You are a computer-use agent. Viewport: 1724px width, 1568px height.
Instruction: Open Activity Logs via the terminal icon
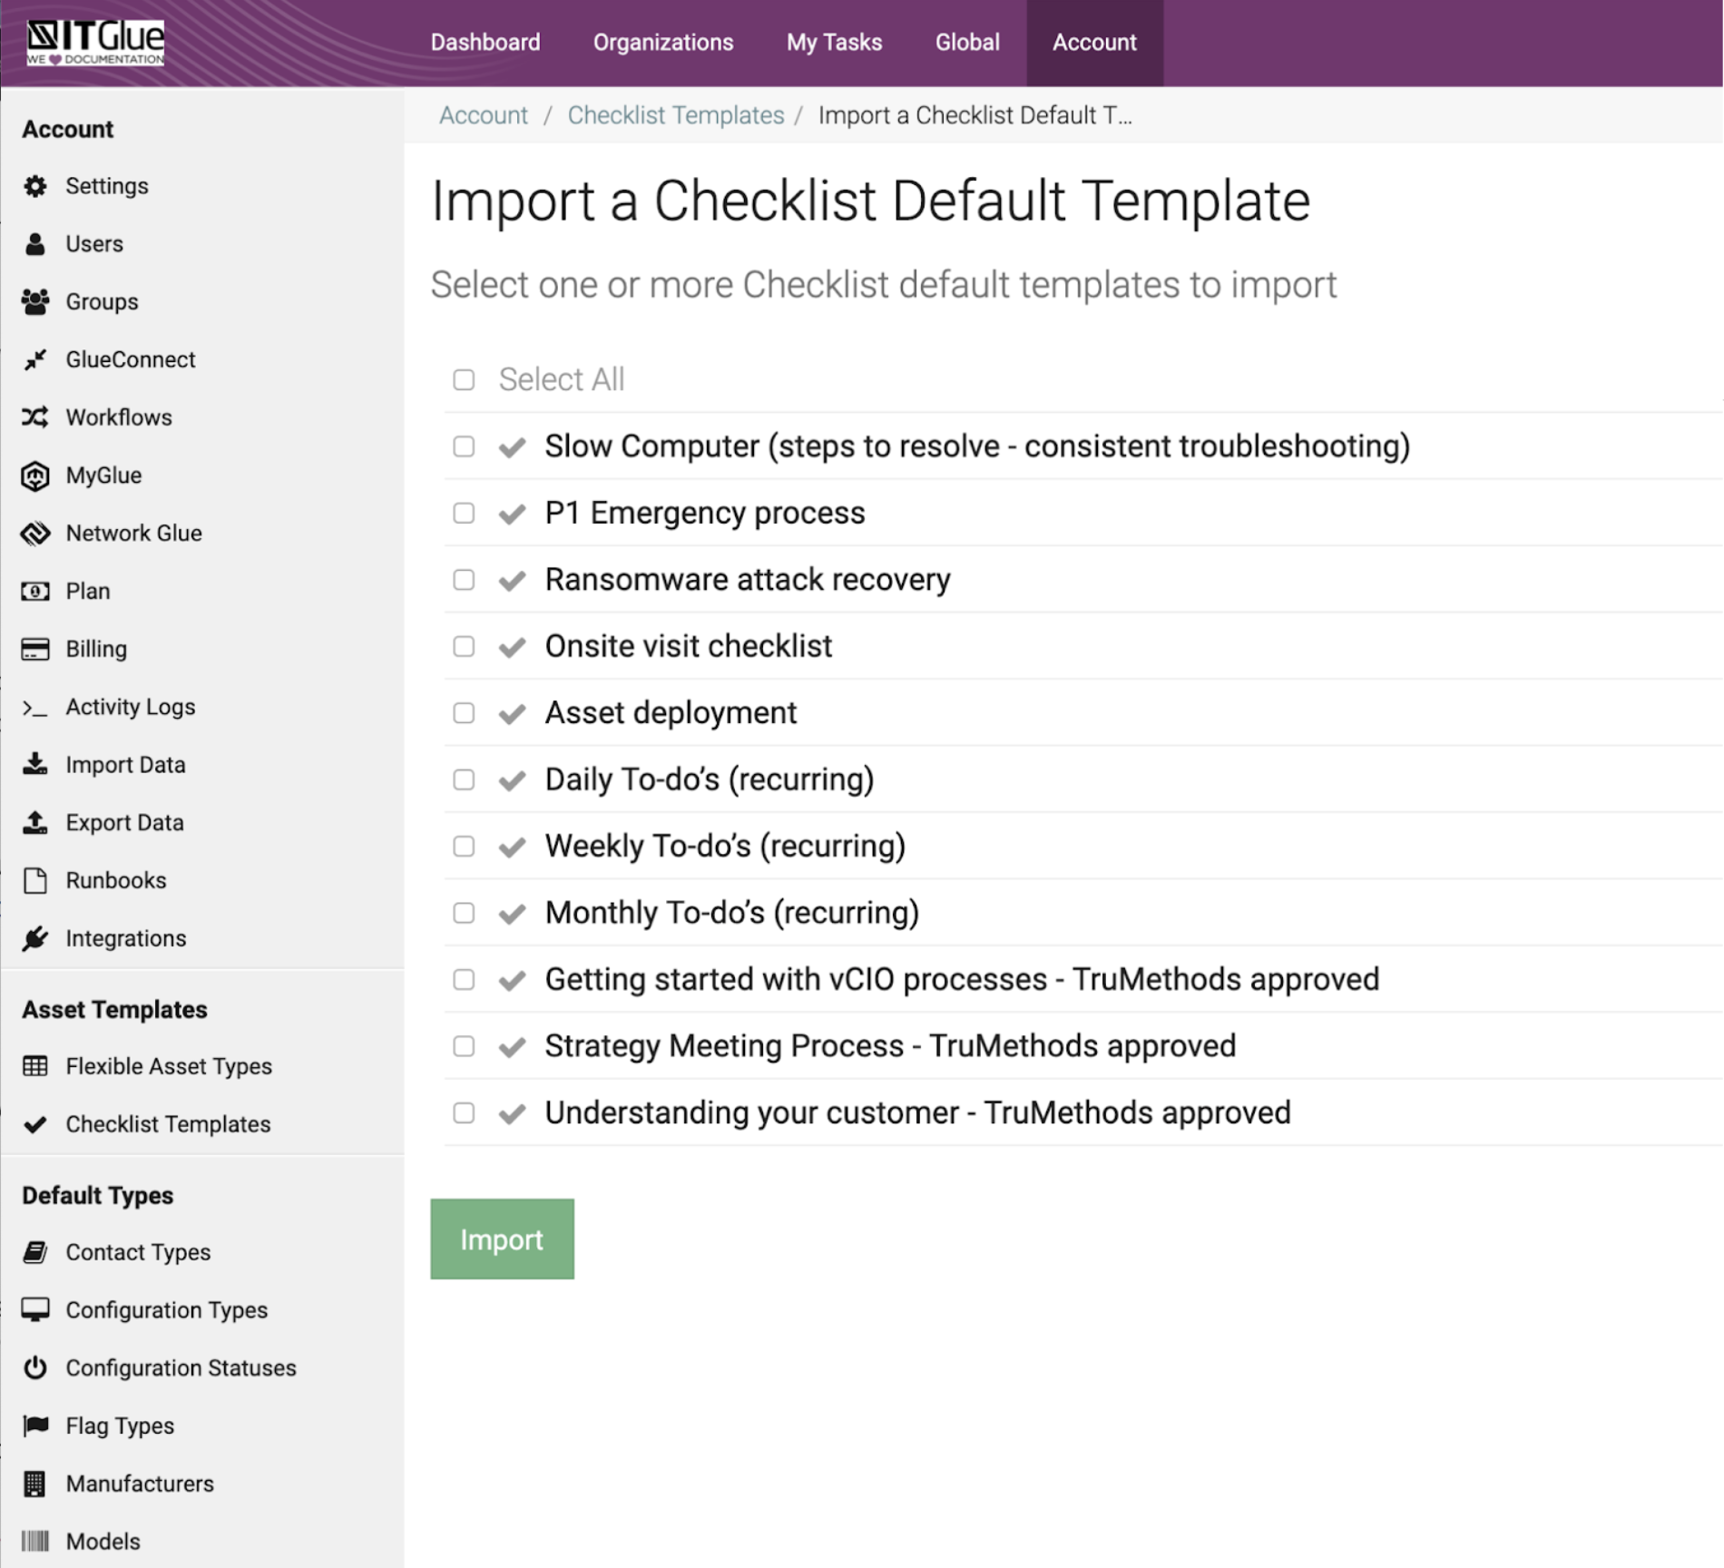[34, 706]
